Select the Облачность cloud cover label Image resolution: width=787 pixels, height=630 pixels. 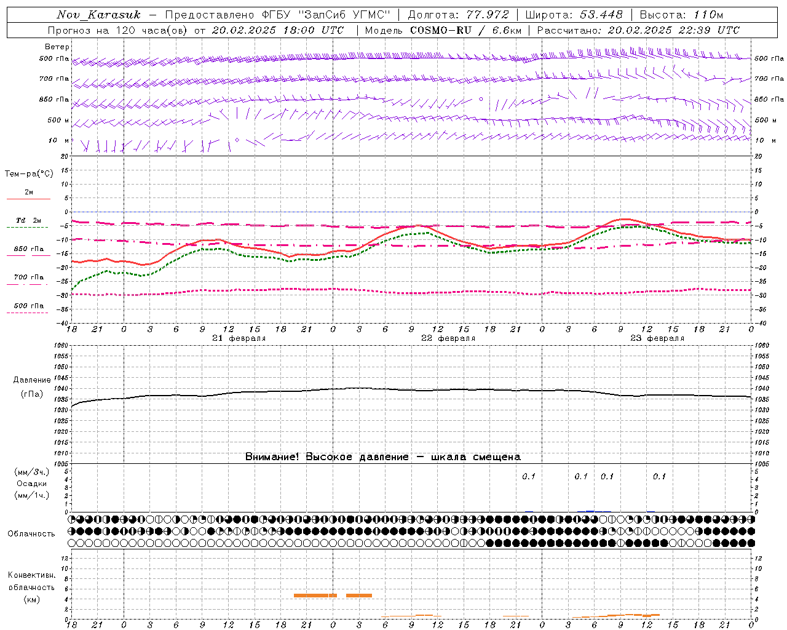click(31, 534)
